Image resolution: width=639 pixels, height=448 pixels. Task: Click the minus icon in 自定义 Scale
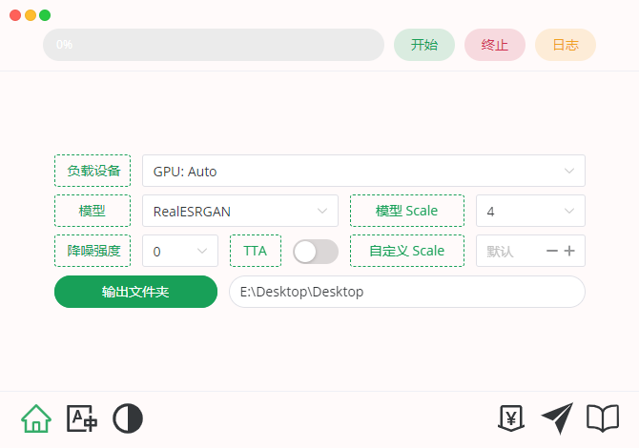(552, 251)
